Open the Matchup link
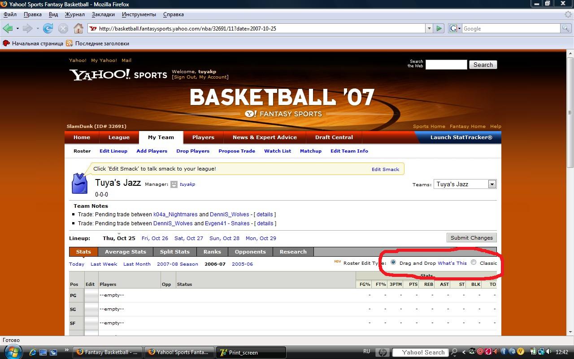Image resolution: width=574 pixels, height=359 pixels. tap(311, 151)
